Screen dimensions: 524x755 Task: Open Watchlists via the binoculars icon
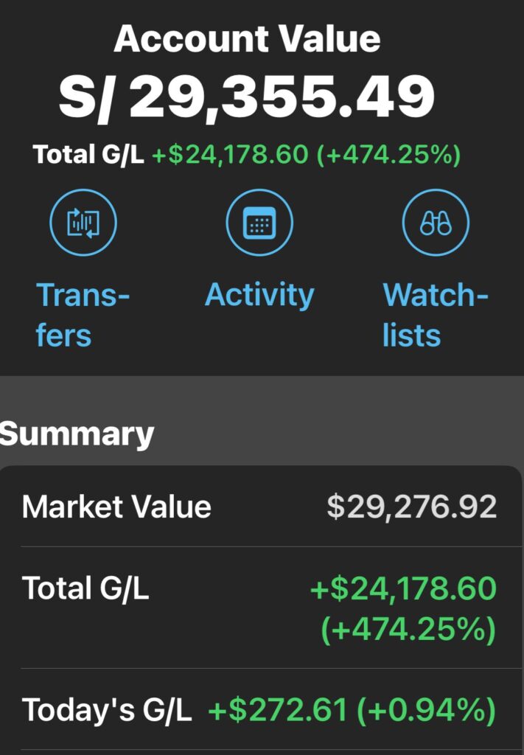[x=436, y=223]
